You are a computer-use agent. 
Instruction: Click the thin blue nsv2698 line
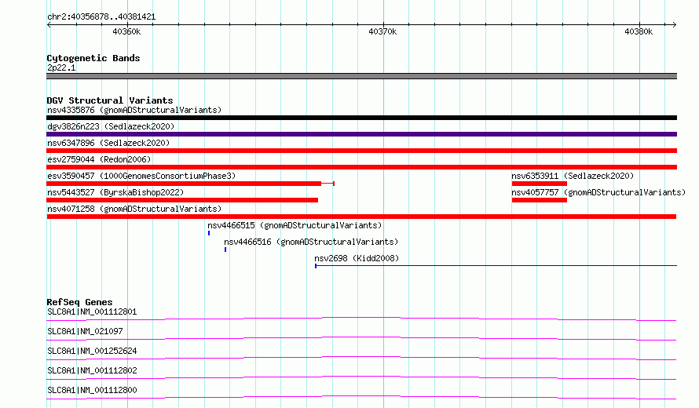coord(496,266)
